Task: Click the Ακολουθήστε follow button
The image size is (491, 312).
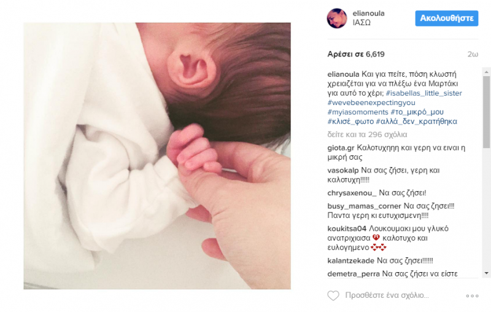Action: [x=447, y=18]
